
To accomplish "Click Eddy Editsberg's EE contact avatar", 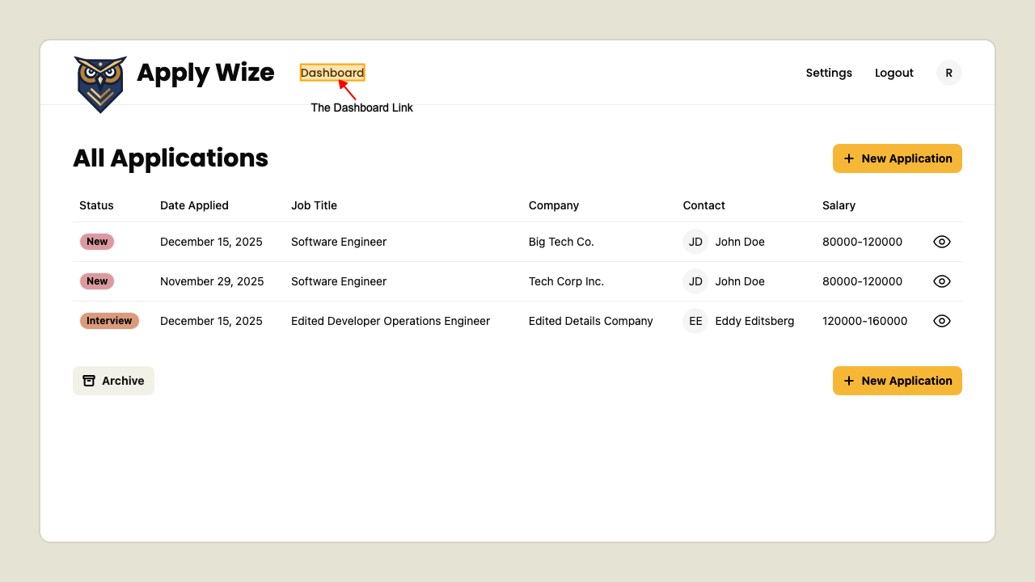I will (x=695, y=321).
